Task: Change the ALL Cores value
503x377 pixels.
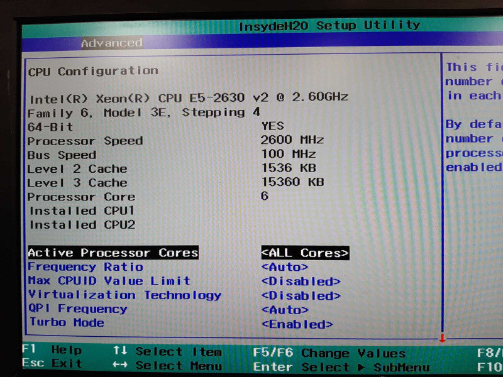Action: (305, 253)
